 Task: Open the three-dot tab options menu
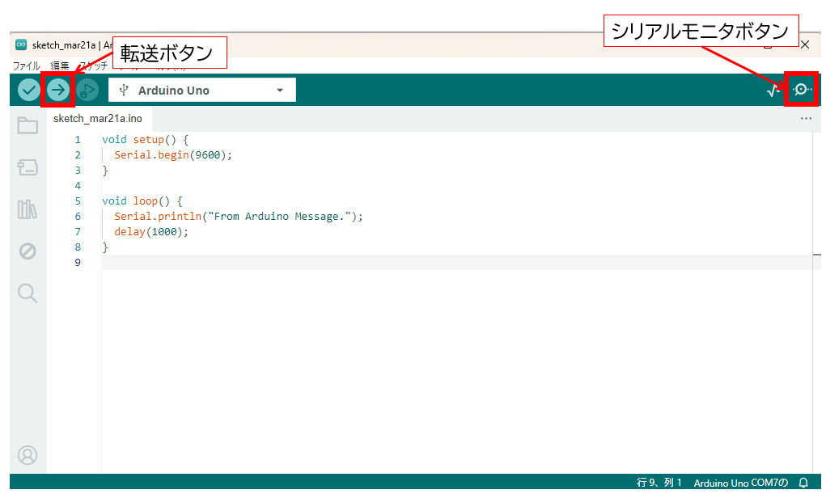pyautogui.click(x=806, y=119)
